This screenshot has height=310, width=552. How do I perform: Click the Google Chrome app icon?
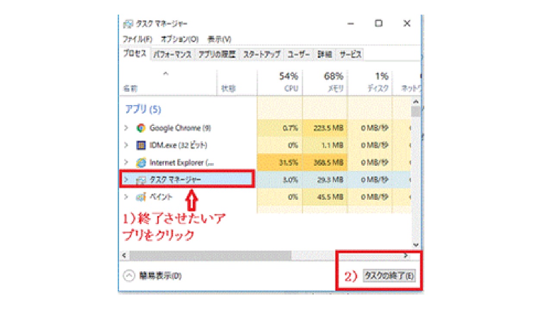(141, 128)
